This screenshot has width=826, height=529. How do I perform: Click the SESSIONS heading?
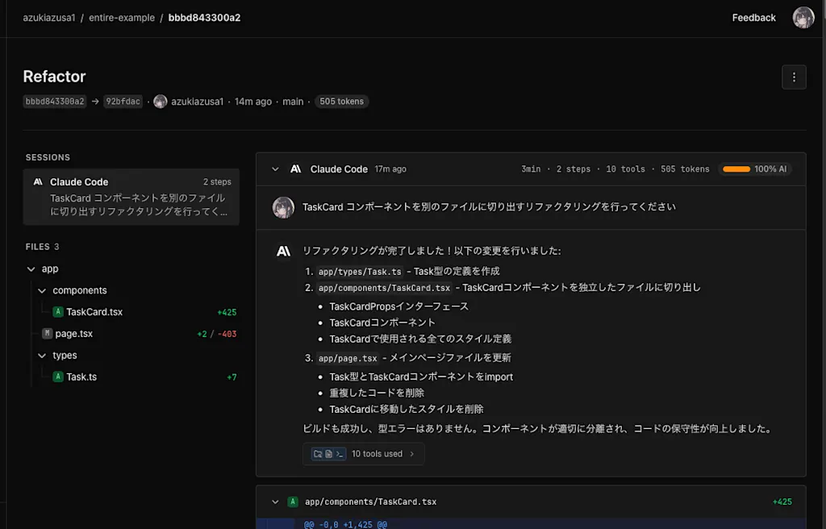coord(48,157)
